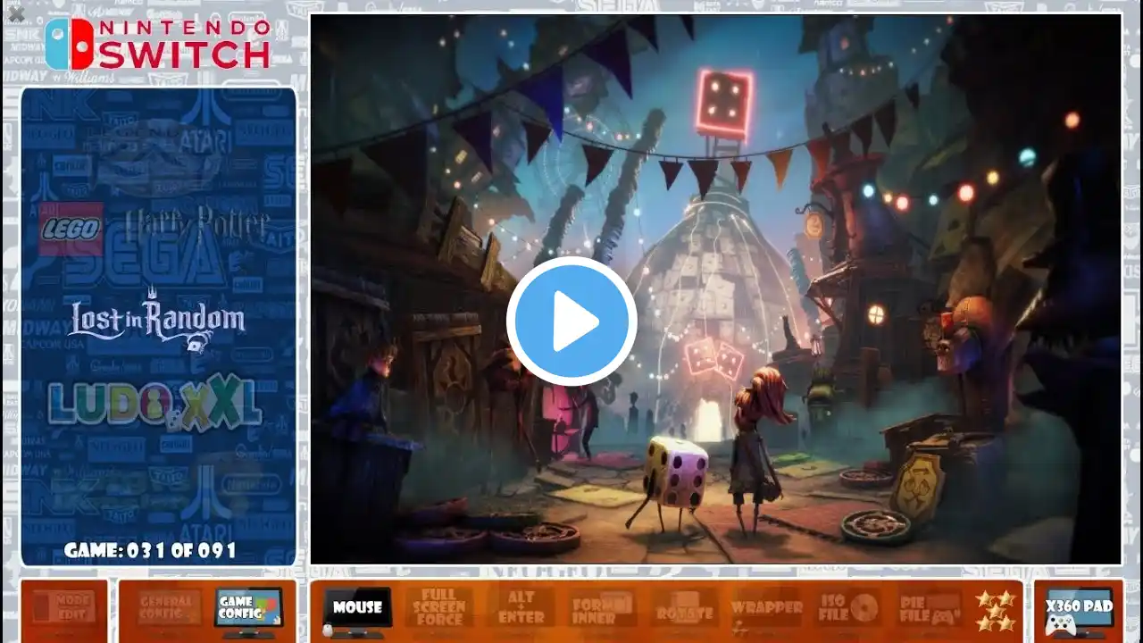Toggle the Wrapper option
1143x643 pixels.
point(766,610)
